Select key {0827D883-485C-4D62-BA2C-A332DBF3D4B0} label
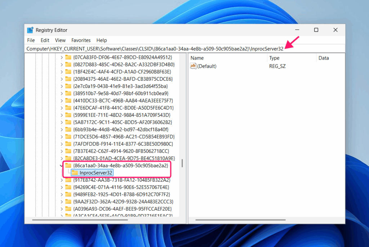 coord(124,65)
